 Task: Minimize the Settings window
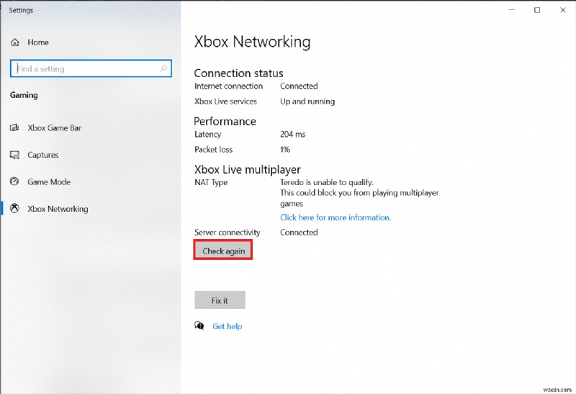coord(512,10)
